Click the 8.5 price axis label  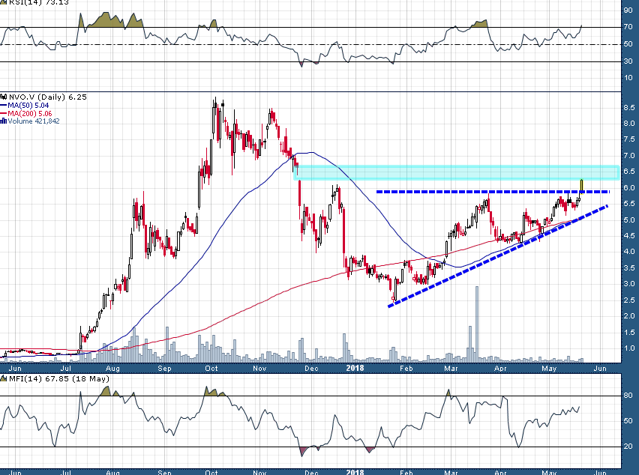(629, 107)
